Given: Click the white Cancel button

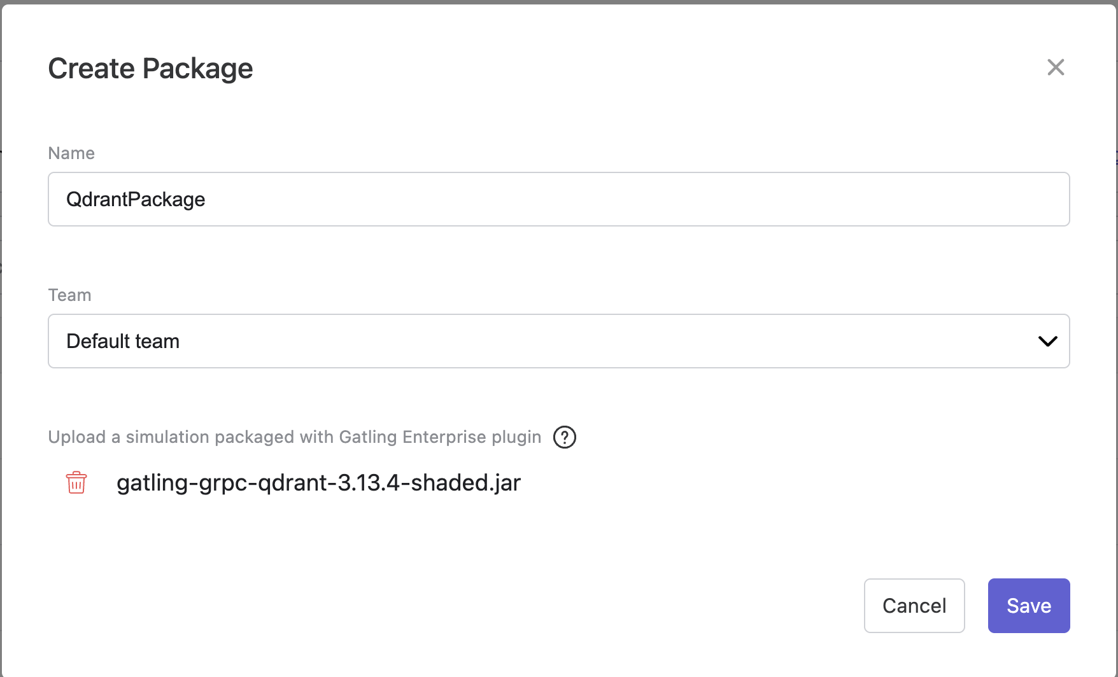Looking at the screenshot, I should (x=914, y=606).
